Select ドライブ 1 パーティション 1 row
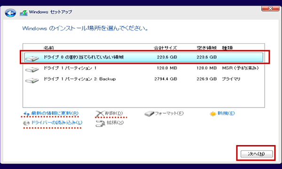This screenshot has width=282, height=169. coord(144,68)
